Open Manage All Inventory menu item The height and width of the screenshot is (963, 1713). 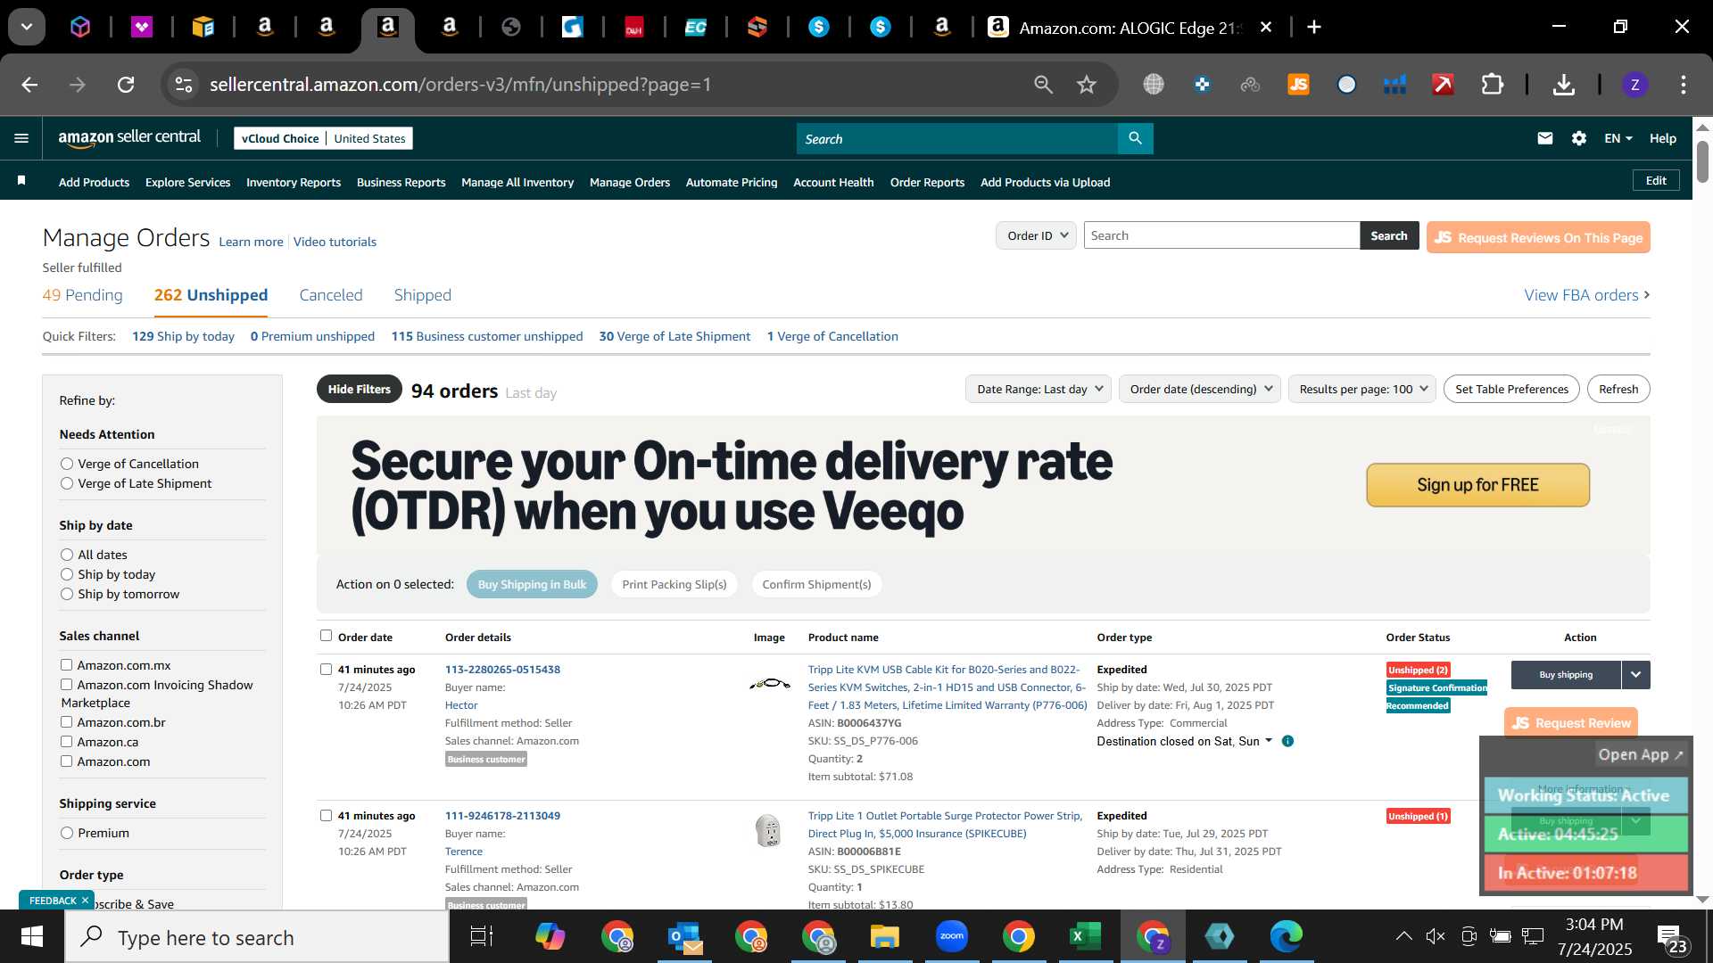(x=517, y=182)
